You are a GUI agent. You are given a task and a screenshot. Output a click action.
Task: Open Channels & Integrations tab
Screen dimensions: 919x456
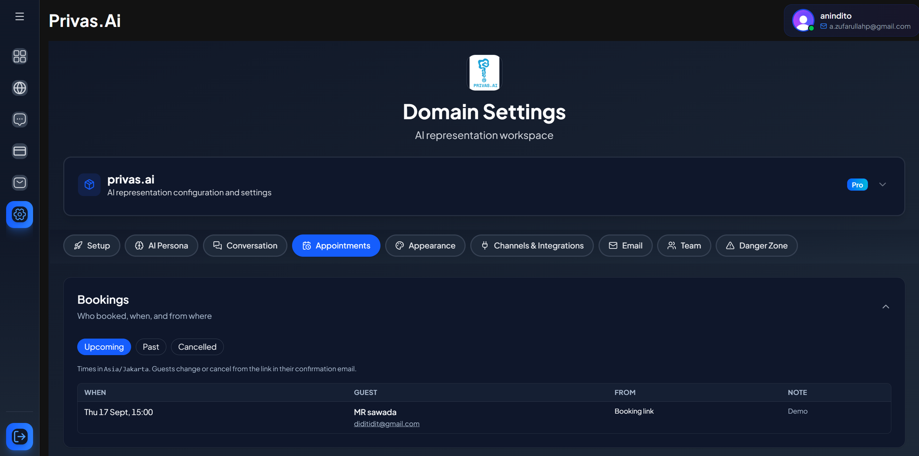click(x=532, y=246)
